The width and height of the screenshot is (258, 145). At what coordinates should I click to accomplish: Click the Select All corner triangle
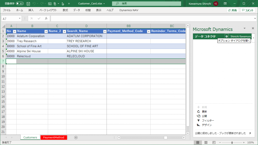point(4,26)
